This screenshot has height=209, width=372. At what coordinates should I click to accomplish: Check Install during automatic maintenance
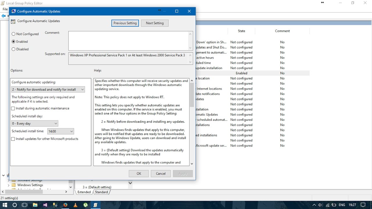point(13,109)
